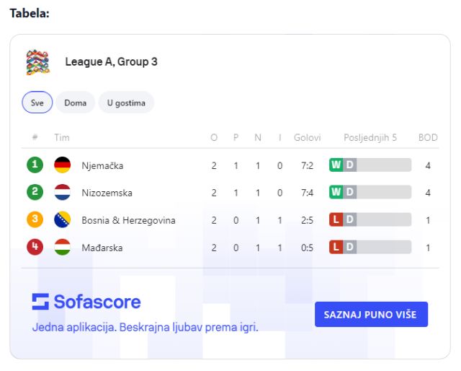Viewport: 461px width, 371px height.
Task: Open the Njemačka team row
Action: coord(102,165)
